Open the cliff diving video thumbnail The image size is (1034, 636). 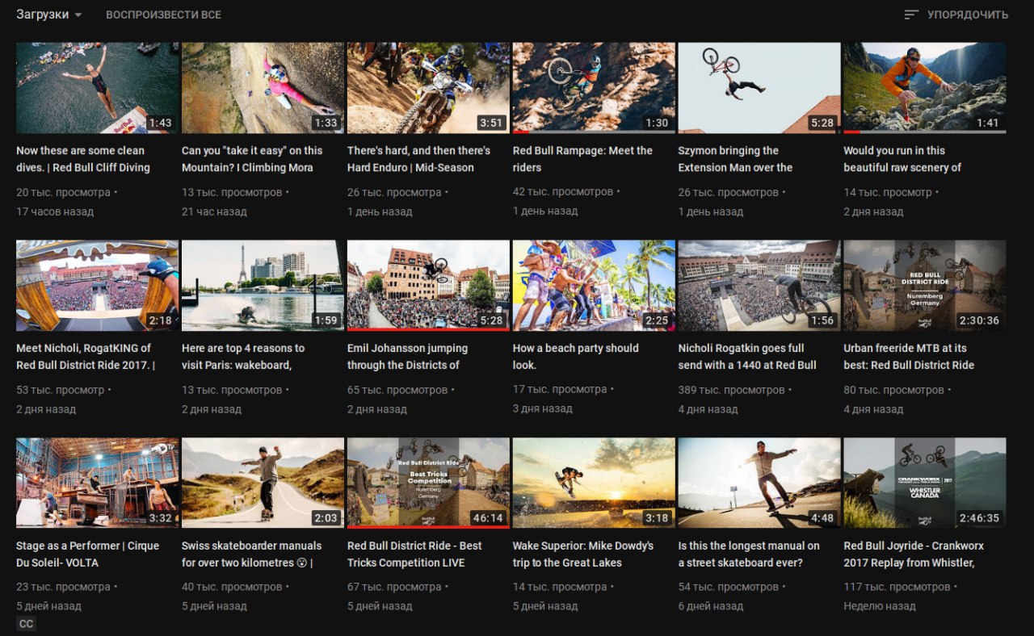coord(97,88)
